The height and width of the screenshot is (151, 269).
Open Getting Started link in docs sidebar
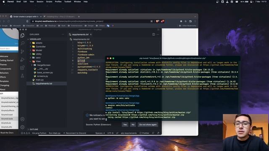[7, 60]
